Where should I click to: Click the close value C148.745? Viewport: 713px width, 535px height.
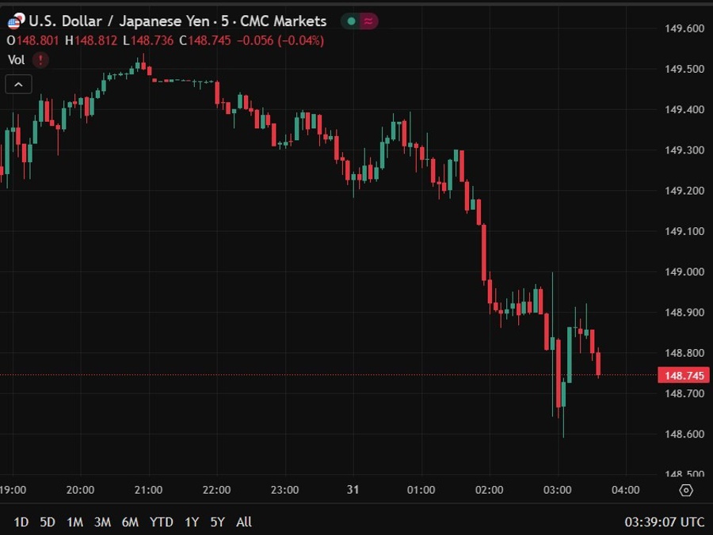[205, 41]
